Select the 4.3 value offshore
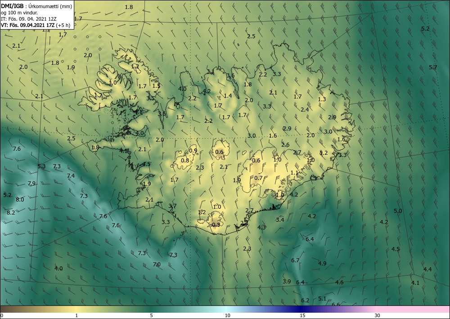The width and height of the screenshot is (450, 319). click(261, 227)
